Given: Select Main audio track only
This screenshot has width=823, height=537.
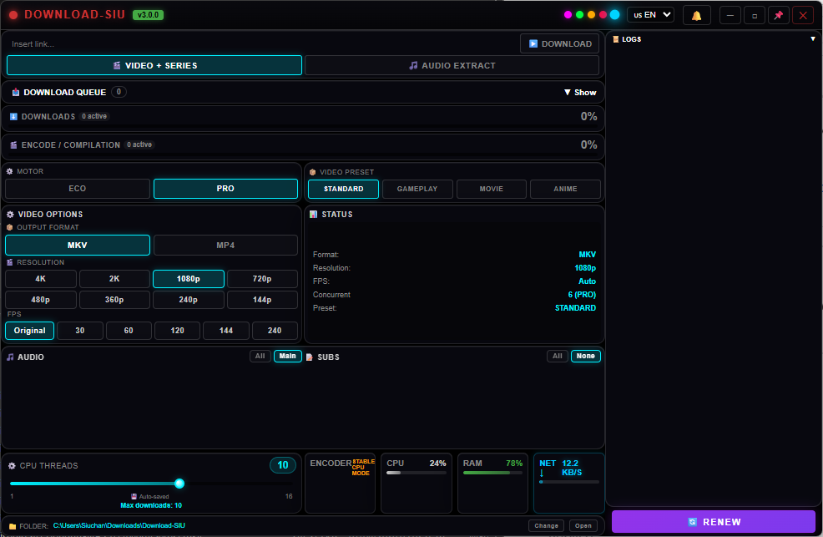Looking at the screenshot, I should (288, 356).
